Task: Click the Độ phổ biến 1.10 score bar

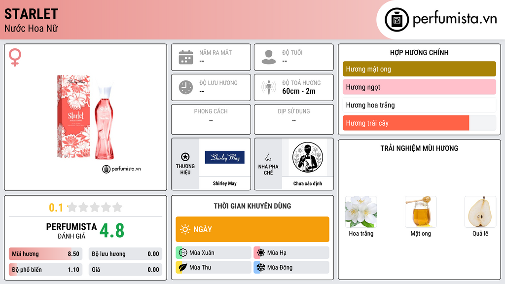Action: pyautogui.click(x=45, y=270)
